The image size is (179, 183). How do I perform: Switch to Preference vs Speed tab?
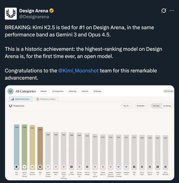pyautogui.click(x=46, y=99)
